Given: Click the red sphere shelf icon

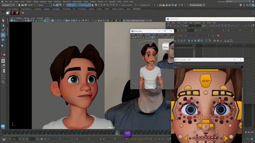Looking at the screenshot, I should 22,13.
